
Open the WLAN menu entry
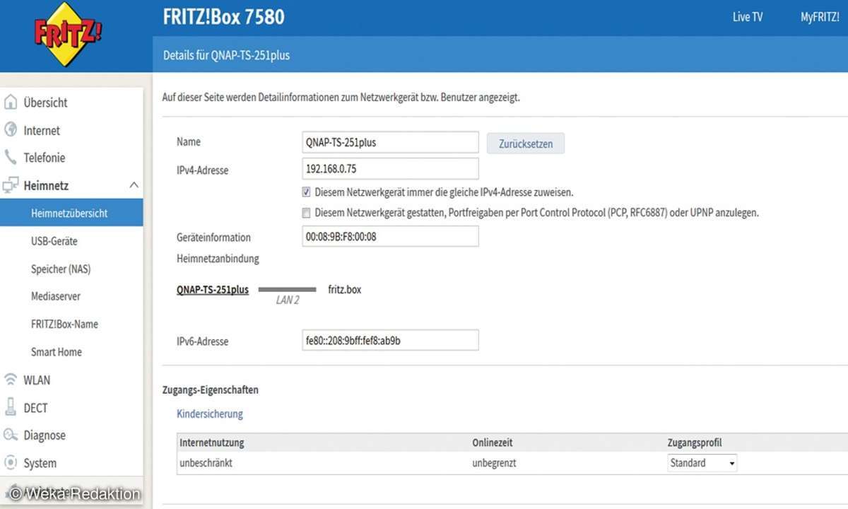tap(37, 380)
